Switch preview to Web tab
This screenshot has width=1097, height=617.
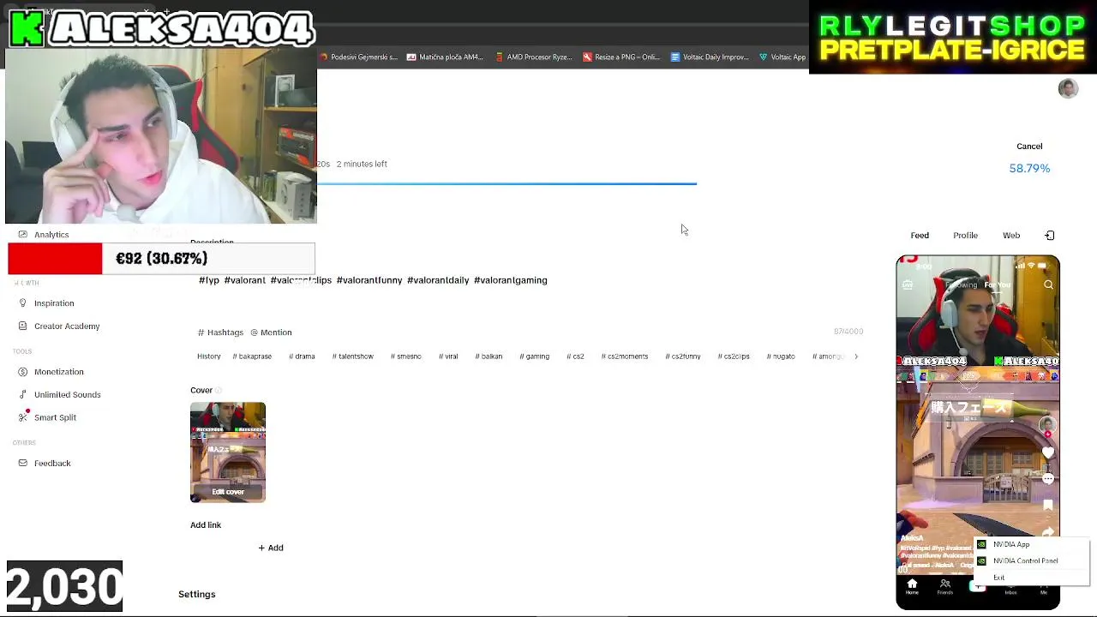pyautogui.click(x=1011, y=236)
